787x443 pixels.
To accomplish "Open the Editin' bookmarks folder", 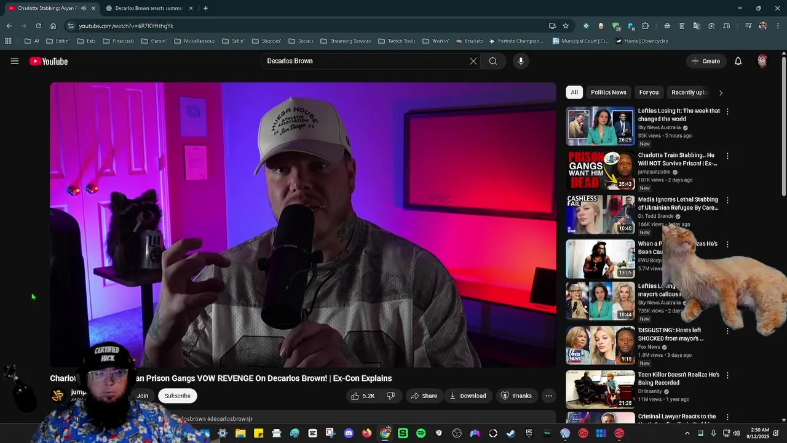I will [58, 41].
